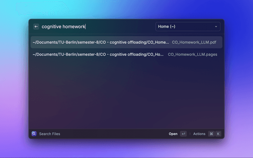253x158 pixels.
Task: Click empty area below the search results
Action: (x=126, y=95)
